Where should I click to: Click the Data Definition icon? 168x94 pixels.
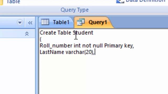coord(120,1)
